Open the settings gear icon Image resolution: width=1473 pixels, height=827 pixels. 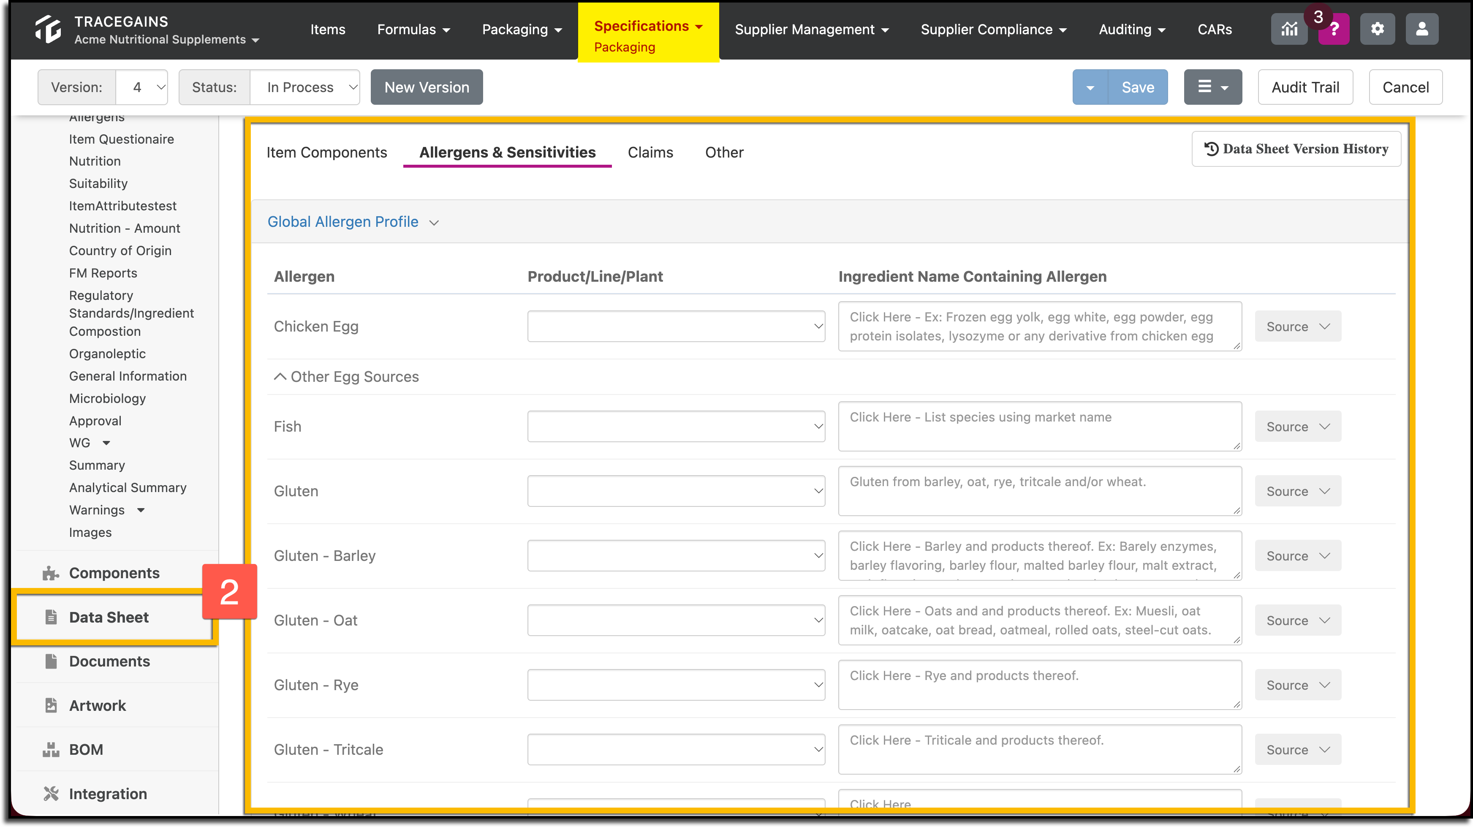tap(1378, 29)
